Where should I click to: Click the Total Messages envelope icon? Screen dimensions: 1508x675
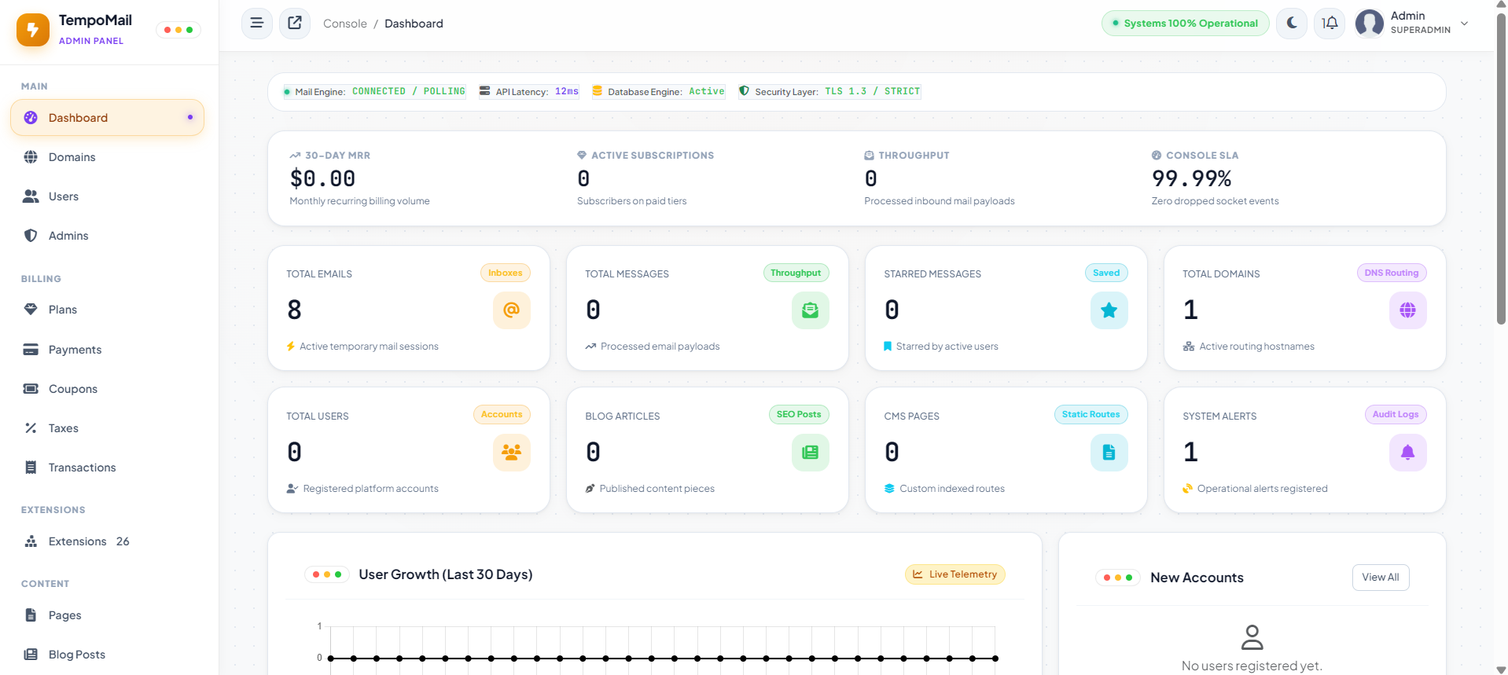point(811,310)
